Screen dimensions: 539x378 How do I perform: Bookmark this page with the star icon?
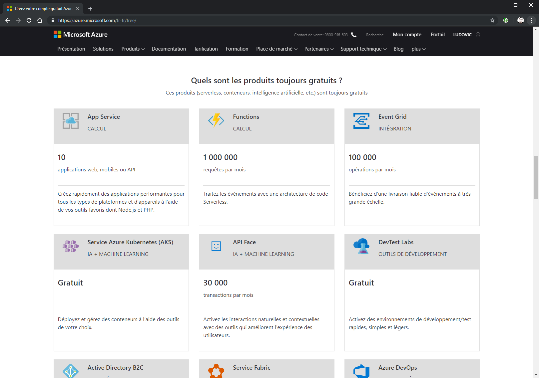492,20
